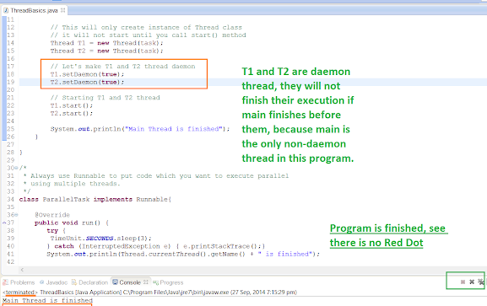This screenshot has height=306, width=487.
Task: Click comment 'Starting T1 and T2 thread'
Action: [x=105, y=98]
